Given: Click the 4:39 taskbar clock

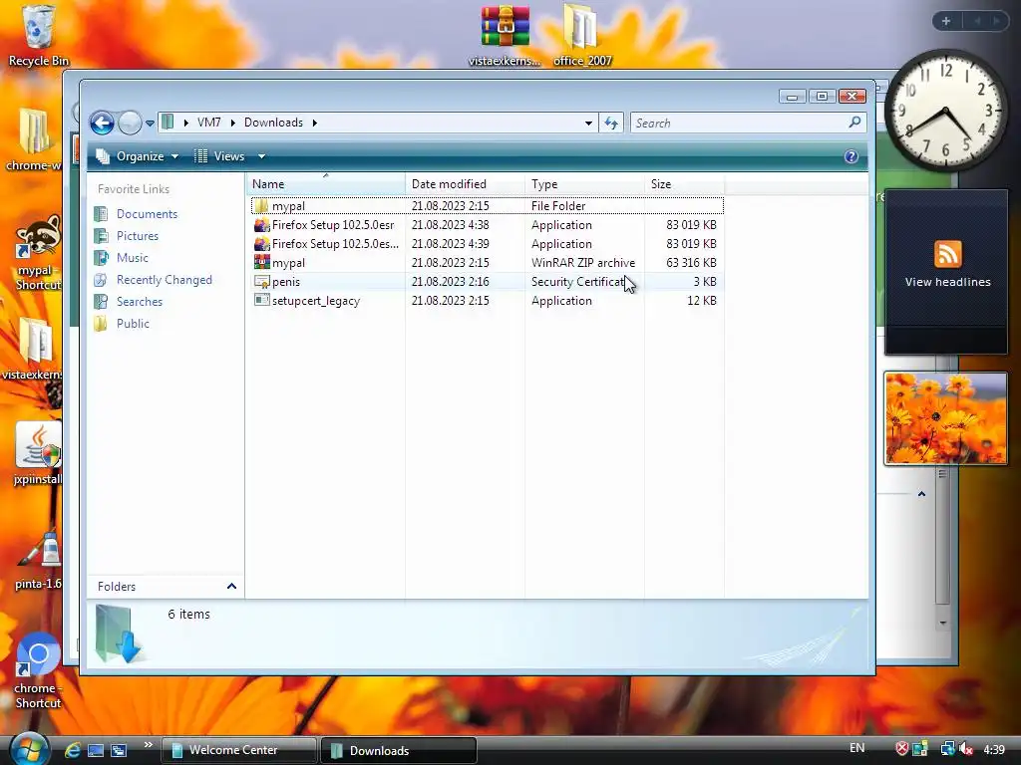Looking at the screenshot, I should pos(994,750).
